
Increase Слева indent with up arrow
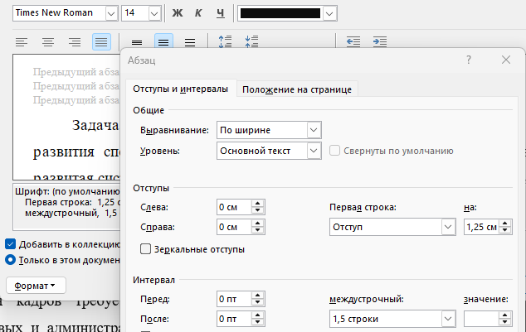tap(258, 204)
